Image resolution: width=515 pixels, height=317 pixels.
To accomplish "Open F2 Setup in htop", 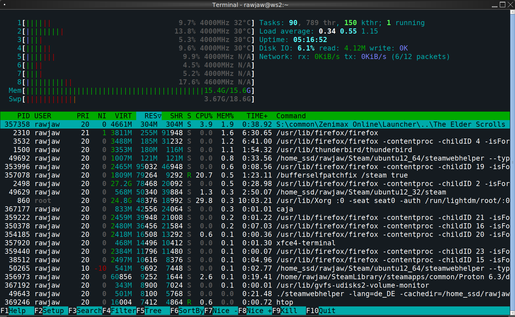I will click(x=51, y=311).
